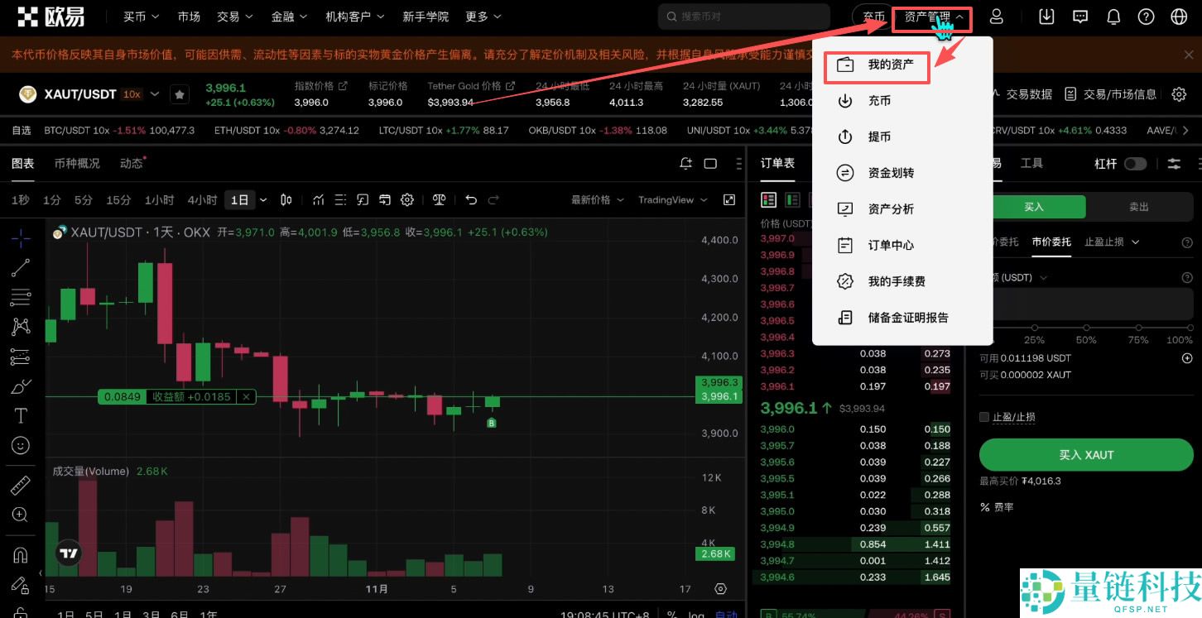The width and height of the screenshot is (1202, 618).
Task: Enable the magnet snapping tool
Action: 20,554
